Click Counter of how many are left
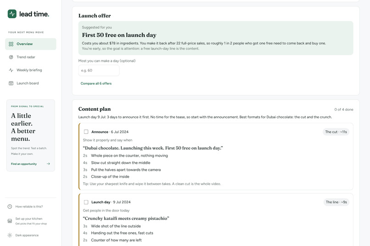370x246 pixels. point(116,240)
